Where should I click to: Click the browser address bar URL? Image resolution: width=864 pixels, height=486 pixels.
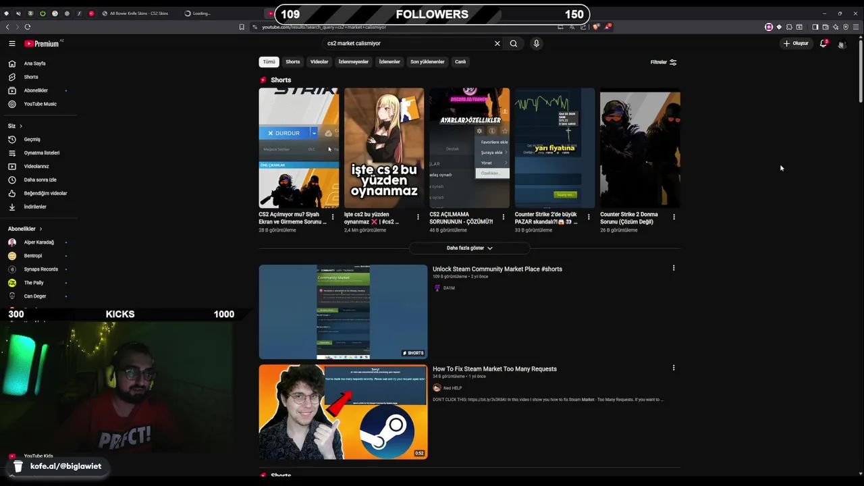pyautogui.click(x=324, y=27)
